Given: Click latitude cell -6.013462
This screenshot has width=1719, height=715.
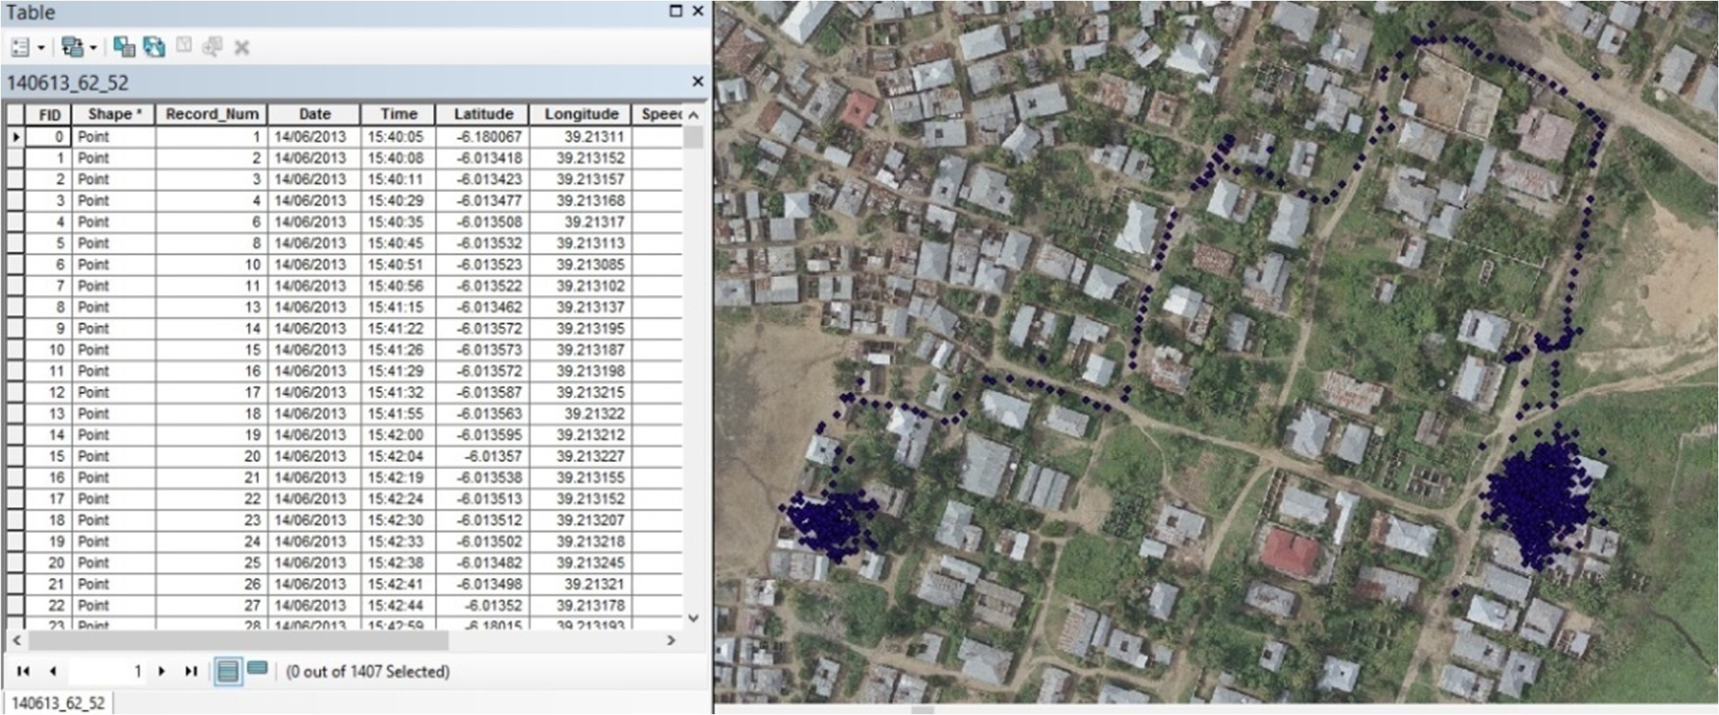Looking at the screenshot, I should [482, 307].
